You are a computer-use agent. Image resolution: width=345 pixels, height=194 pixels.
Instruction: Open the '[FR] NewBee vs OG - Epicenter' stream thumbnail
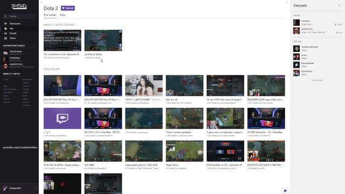[x=225, y=151]
